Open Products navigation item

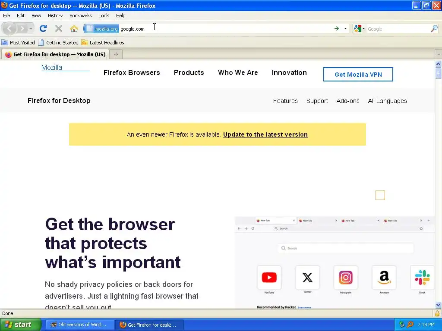pos(189,72)
